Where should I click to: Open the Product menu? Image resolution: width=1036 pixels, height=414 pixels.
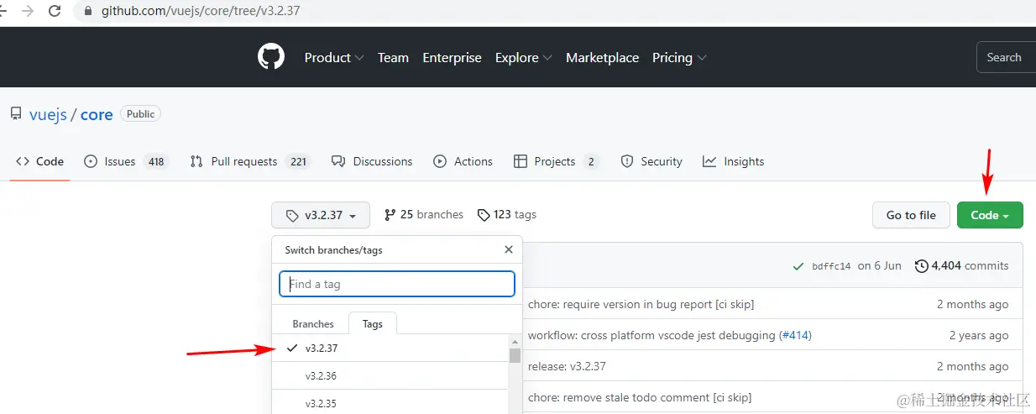click(x=334, y=58)
